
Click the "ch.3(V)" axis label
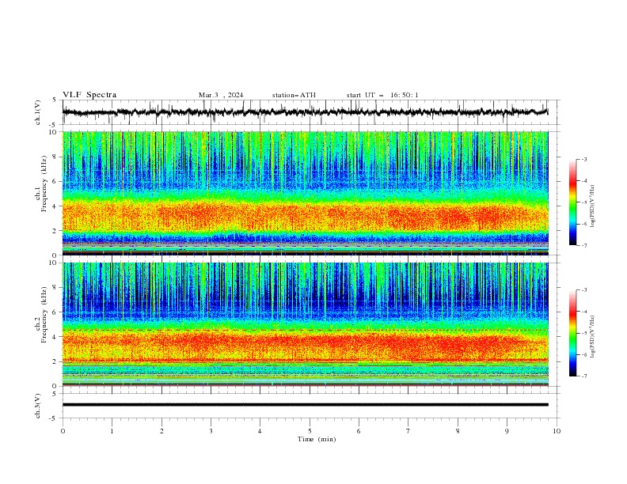tap(38, 406)
